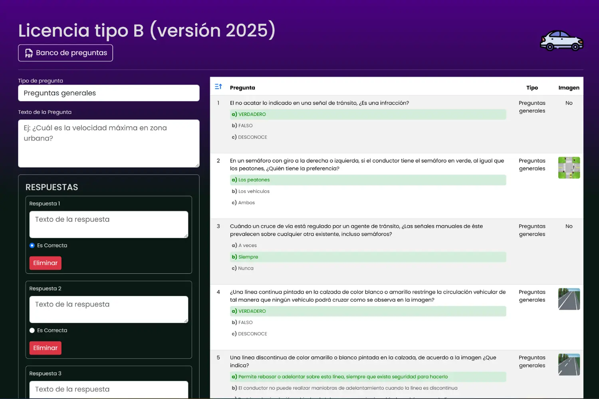Viewport: 599px width, 399px height.
Task: Click the Pregunta column header
Action: pyautogui.click(x=242, y=88)
